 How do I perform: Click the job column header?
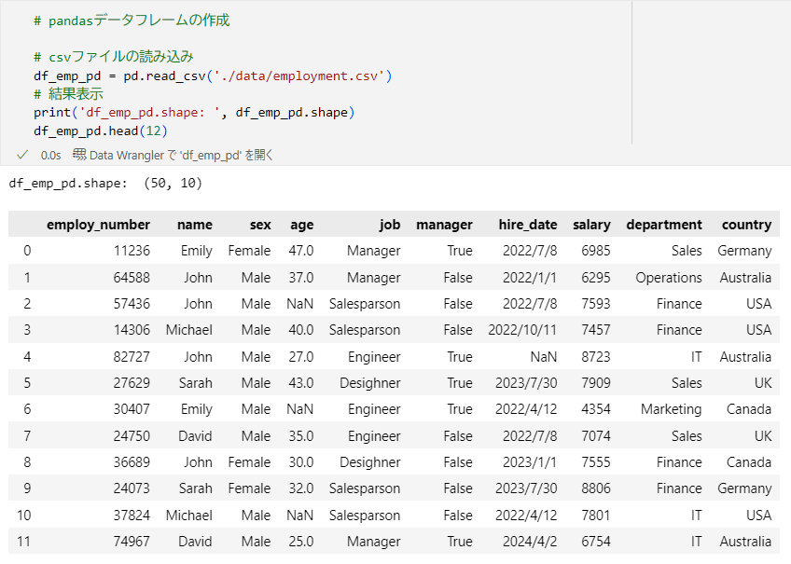390,225
